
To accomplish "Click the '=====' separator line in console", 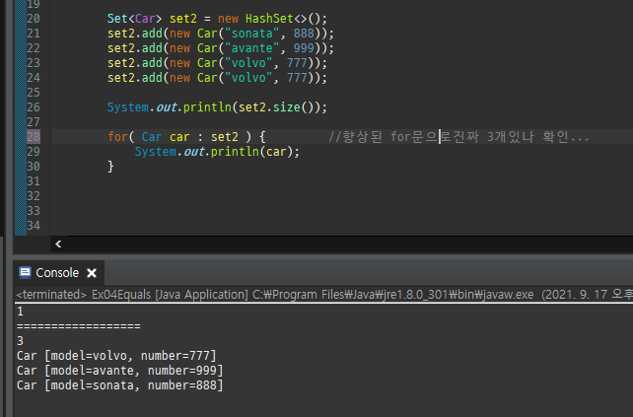I will click(x=79, y=326).
